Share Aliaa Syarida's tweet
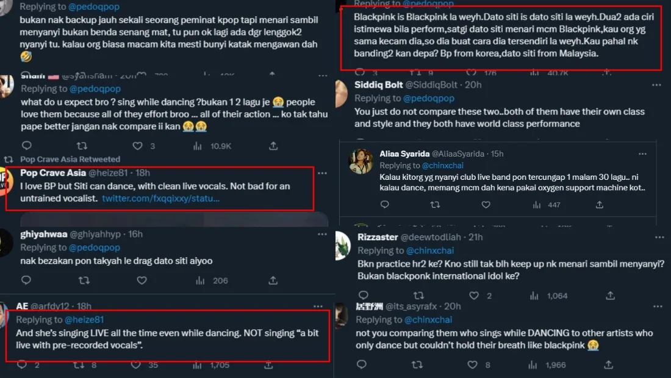 tap(598, 205)
